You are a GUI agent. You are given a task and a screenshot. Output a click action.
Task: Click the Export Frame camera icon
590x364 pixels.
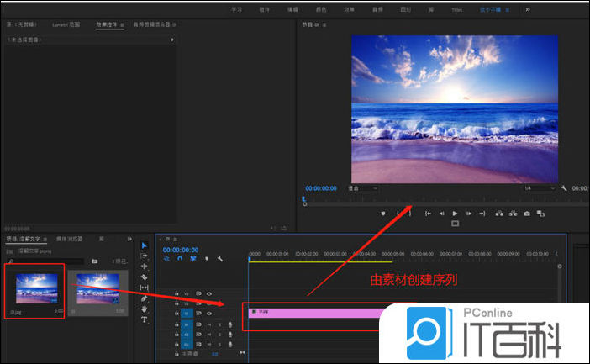coord(527,214)
